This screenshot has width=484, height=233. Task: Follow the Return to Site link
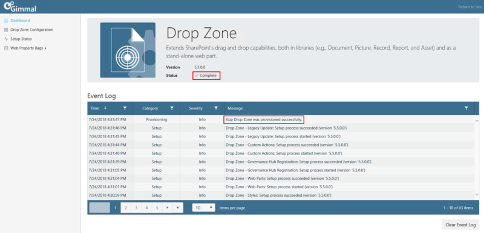click(x=470, y=7)
